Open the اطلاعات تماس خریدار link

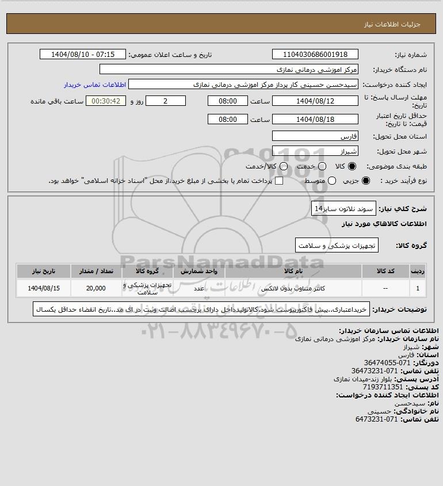pyautogui.click(x=95, y=85)
